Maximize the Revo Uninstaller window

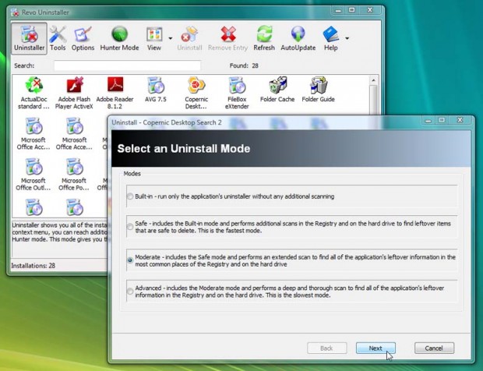(352, 10)
